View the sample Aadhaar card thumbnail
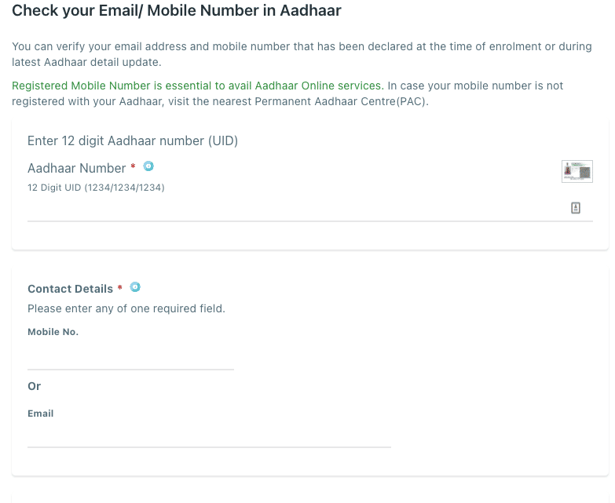 (x=577, y=171)
